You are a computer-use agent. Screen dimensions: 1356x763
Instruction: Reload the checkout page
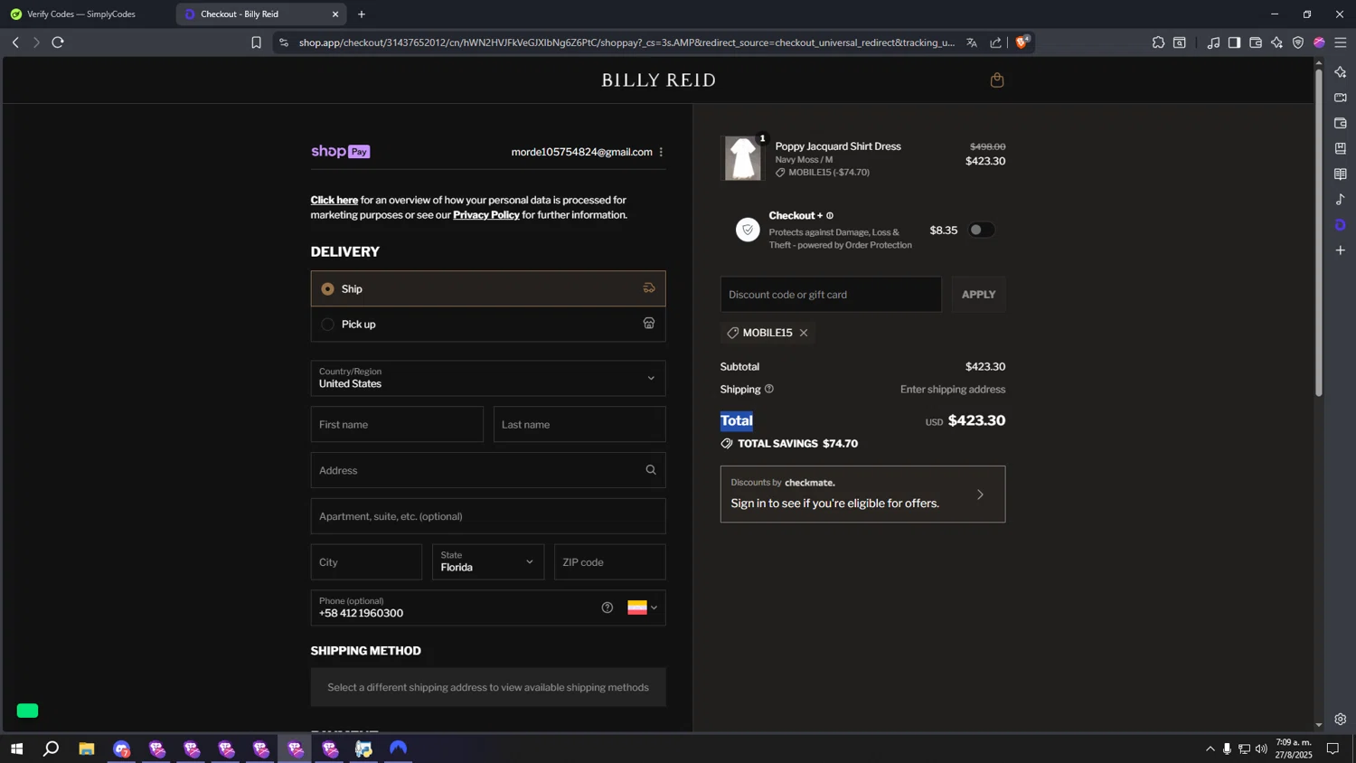pos(58,42)
